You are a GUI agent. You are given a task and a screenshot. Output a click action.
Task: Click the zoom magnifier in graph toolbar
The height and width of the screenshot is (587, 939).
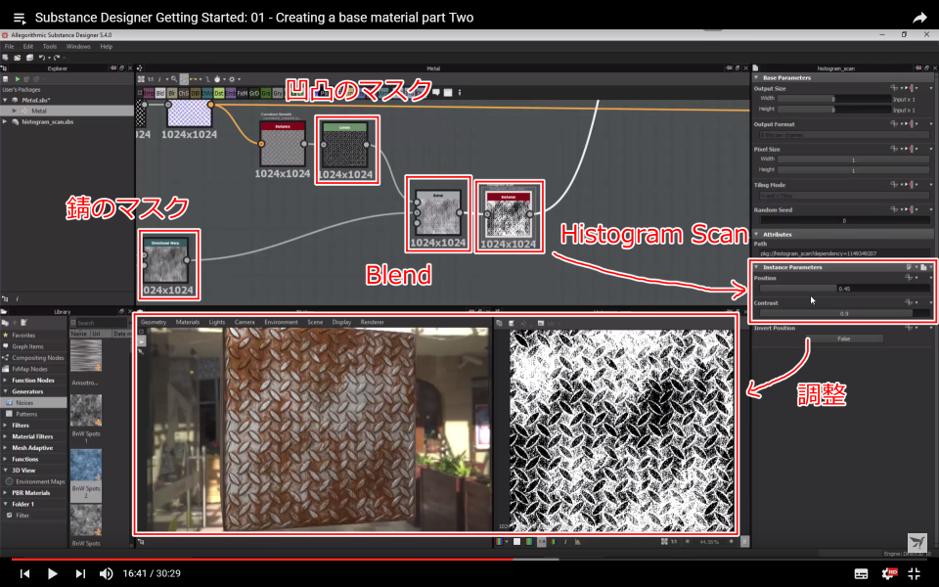(174, 79)
